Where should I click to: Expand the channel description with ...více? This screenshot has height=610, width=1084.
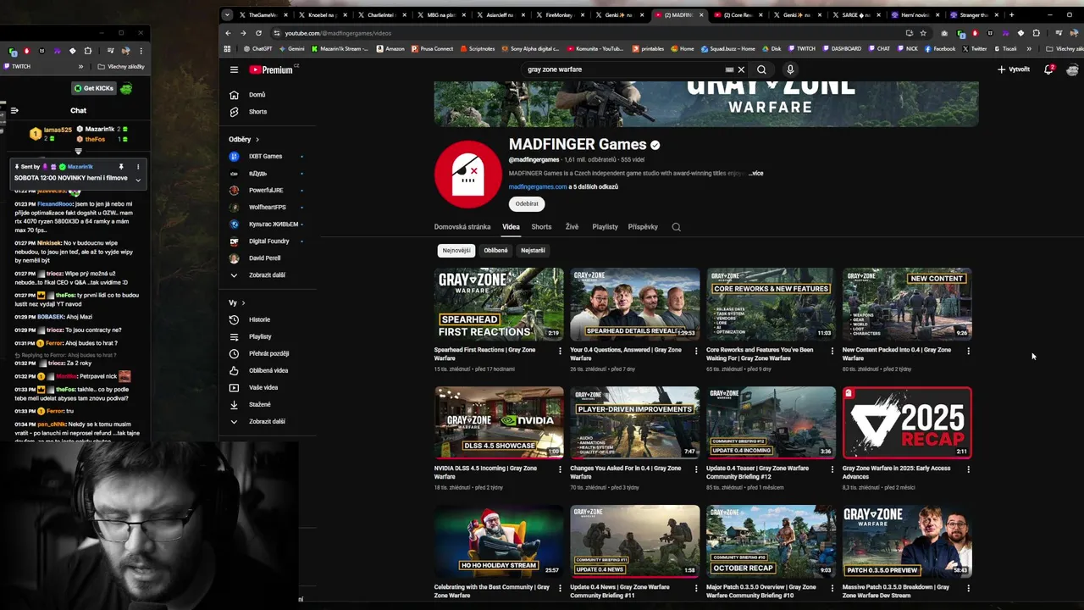[x=755, y=173]
